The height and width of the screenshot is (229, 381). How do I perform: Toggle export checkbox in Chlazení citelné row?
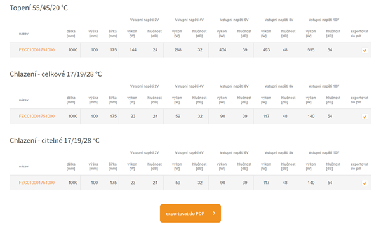click(364, 183)
